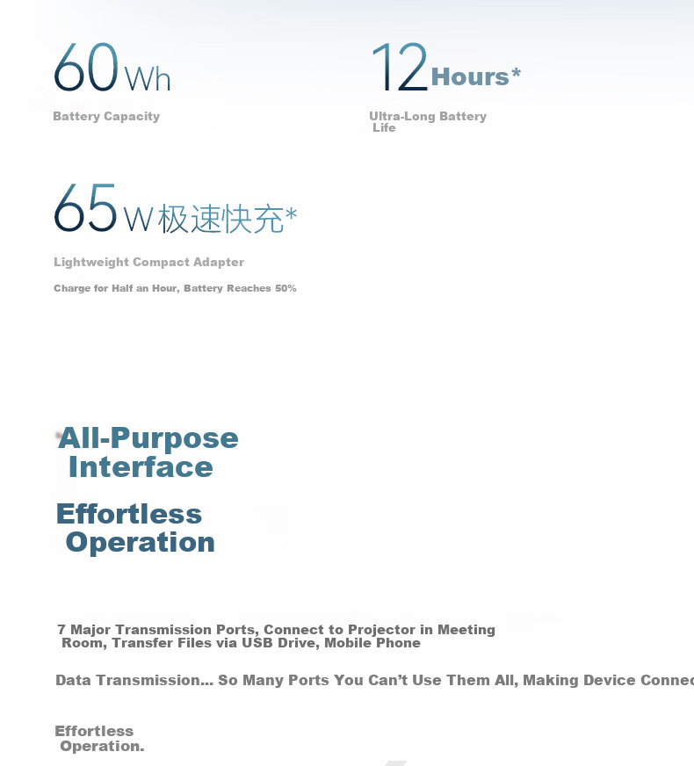This screenshot has width=694, height=766.
Task: Click the 60 Wh battery figure
Action: point(112,68)
